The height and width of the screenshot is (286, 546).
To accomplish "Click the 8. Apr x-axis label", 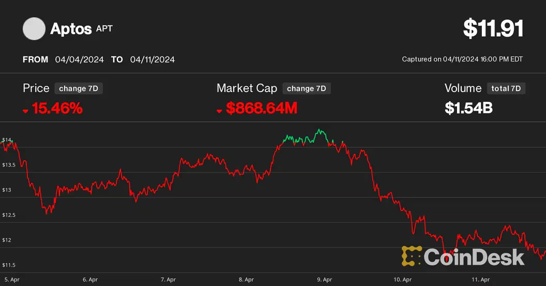I will tap(246, 280).
